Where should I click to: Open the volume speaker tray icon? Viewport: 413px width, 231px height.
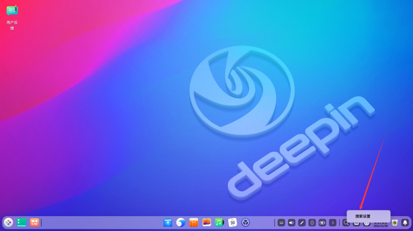(291, 223)
